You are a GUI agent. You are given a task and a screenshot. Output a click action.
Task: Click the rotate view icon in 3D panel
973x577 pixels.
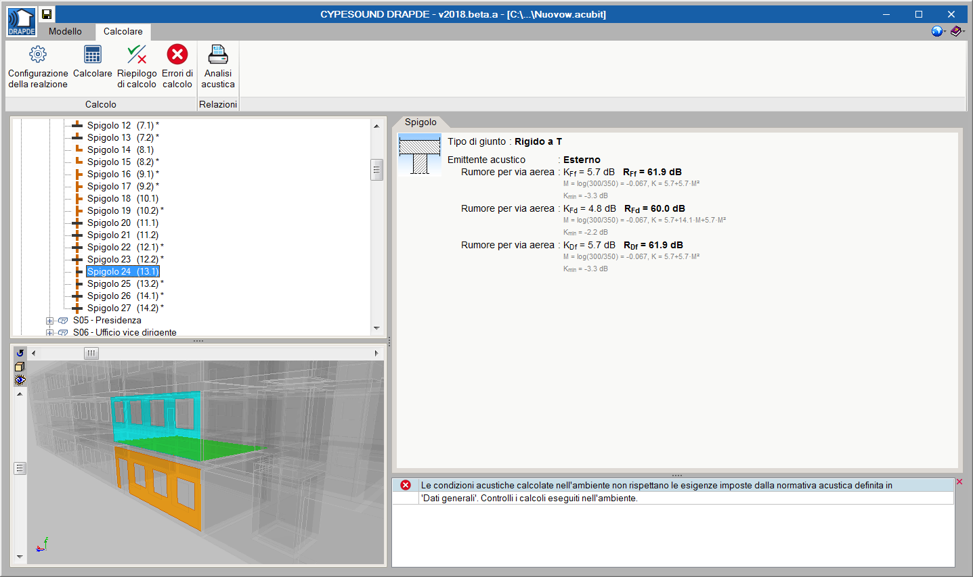pos(20,353)
